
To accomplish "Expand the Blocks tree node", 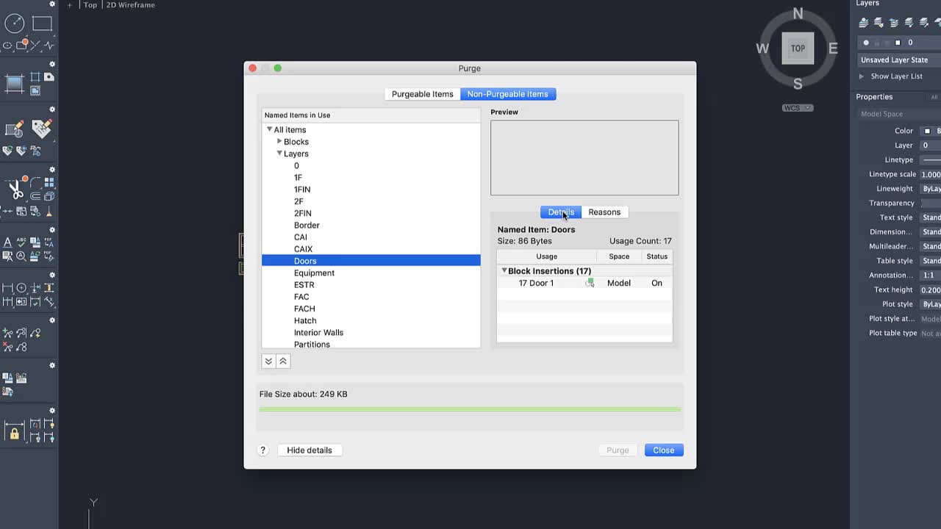I will click(279, 141).
